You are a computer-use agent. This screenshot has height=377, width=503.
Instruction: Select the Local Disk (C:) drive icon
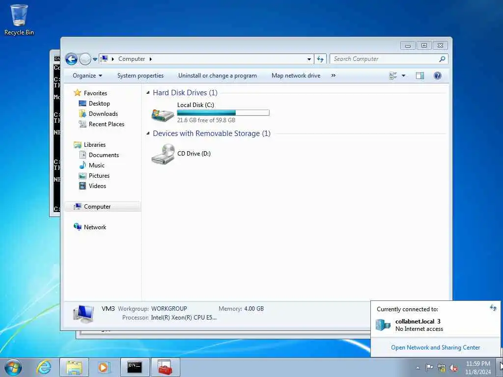[163, 115]
